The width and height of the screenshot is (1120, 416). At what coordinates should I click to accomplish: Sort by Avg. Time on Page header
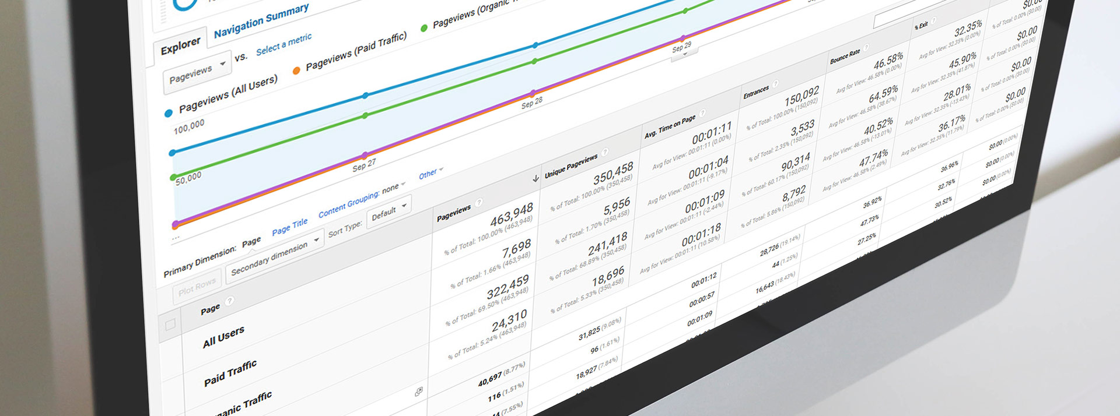click(x=670, y=126)
